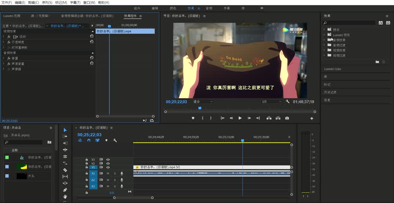Expand the Lumetri 预设 folder

point(324,35)
